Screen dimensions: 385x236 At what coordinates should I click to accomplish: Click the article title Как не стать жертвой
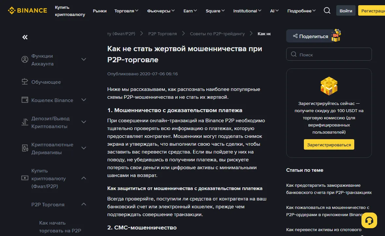tap(184, 54)
